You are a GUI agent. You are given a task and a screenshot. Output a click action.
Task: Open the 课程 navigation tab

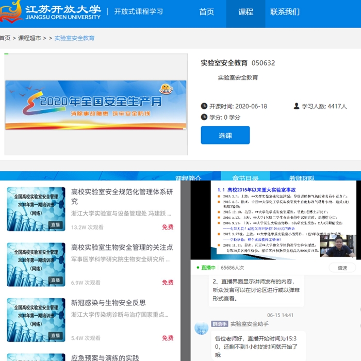click(x=246, y=12)
